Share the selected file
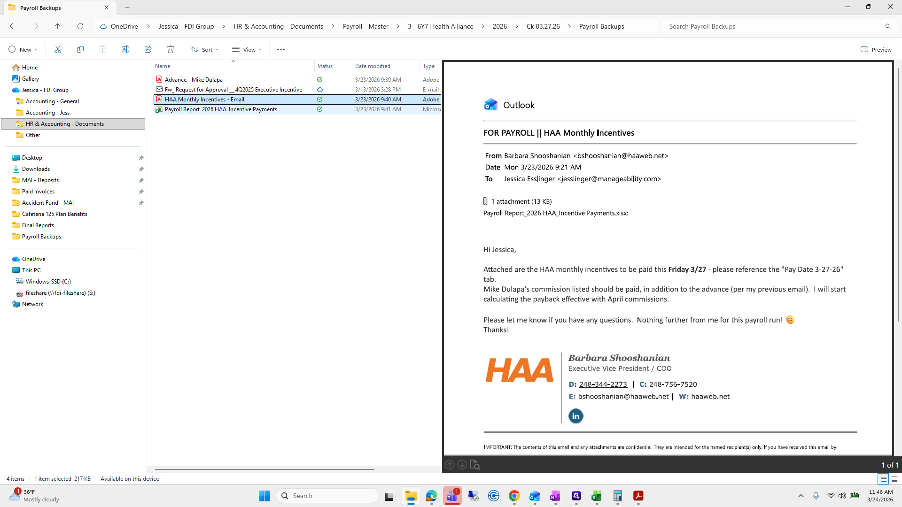Image resolution: width=902 pixels, height=507 pixels. point(148,49)
